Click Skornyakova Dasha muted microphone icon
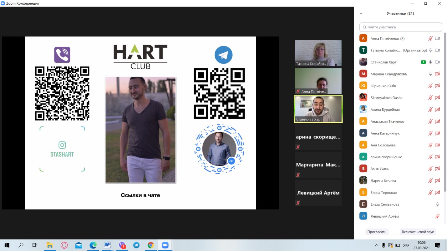The height and width of the screenshot is (251, 447). click(x=430, y=98)
